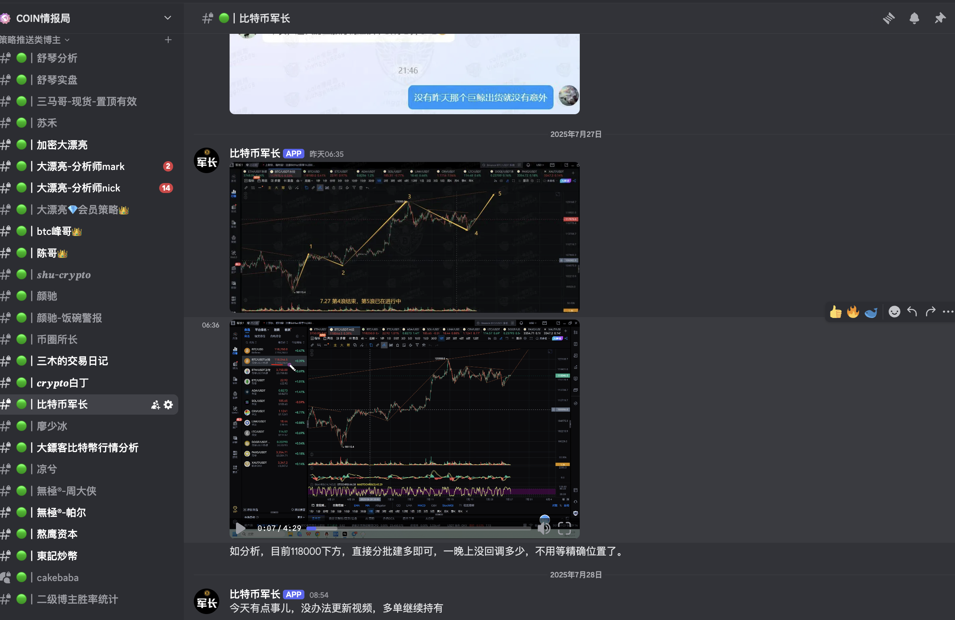Open edit channel gear for 比特币军长
The image size is (955, 620).
coord(169,404)
